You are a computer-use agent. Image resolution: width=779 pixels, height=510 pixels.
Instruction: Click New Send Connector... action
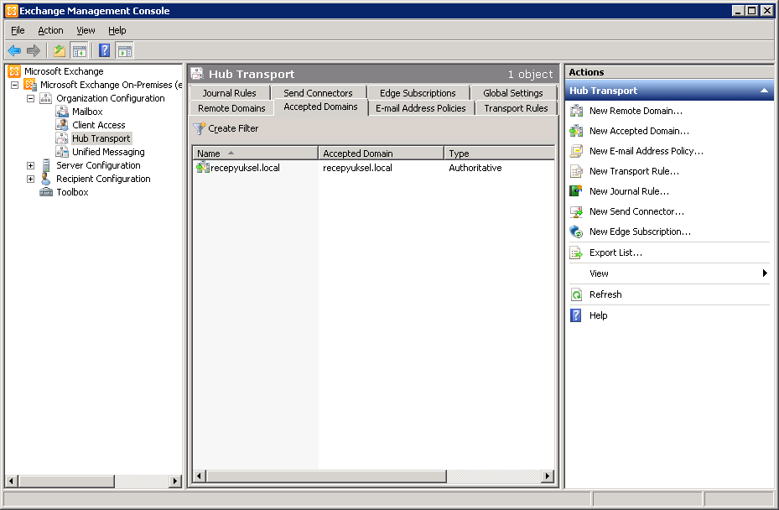(x=636, y=211)
